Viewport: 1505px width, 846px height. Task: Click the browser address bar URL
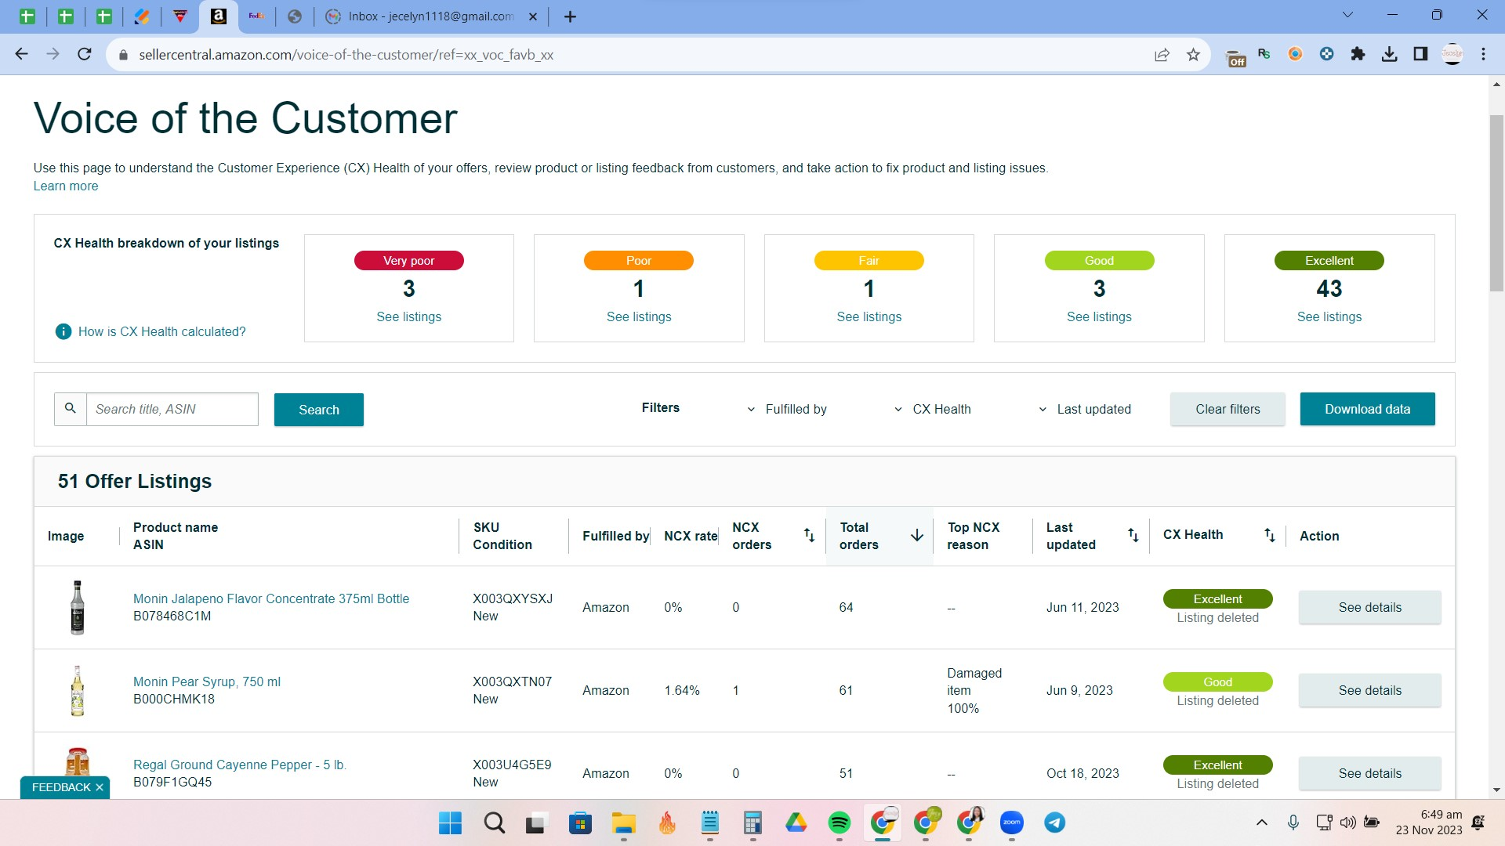[346, 55]
